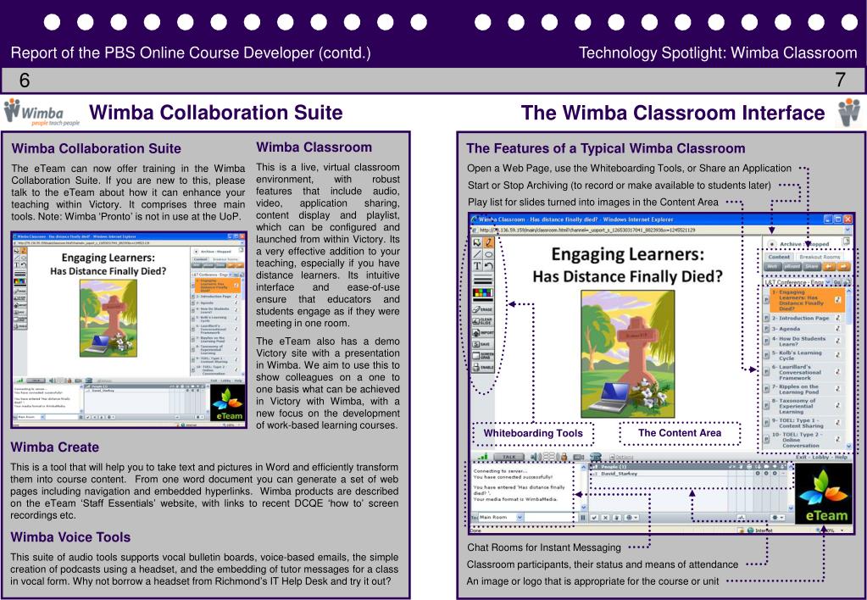The height and width of the screenshot is (600, 867).
Task: Open the emoticon globe dropdown under People list
Action: [630, 516]
